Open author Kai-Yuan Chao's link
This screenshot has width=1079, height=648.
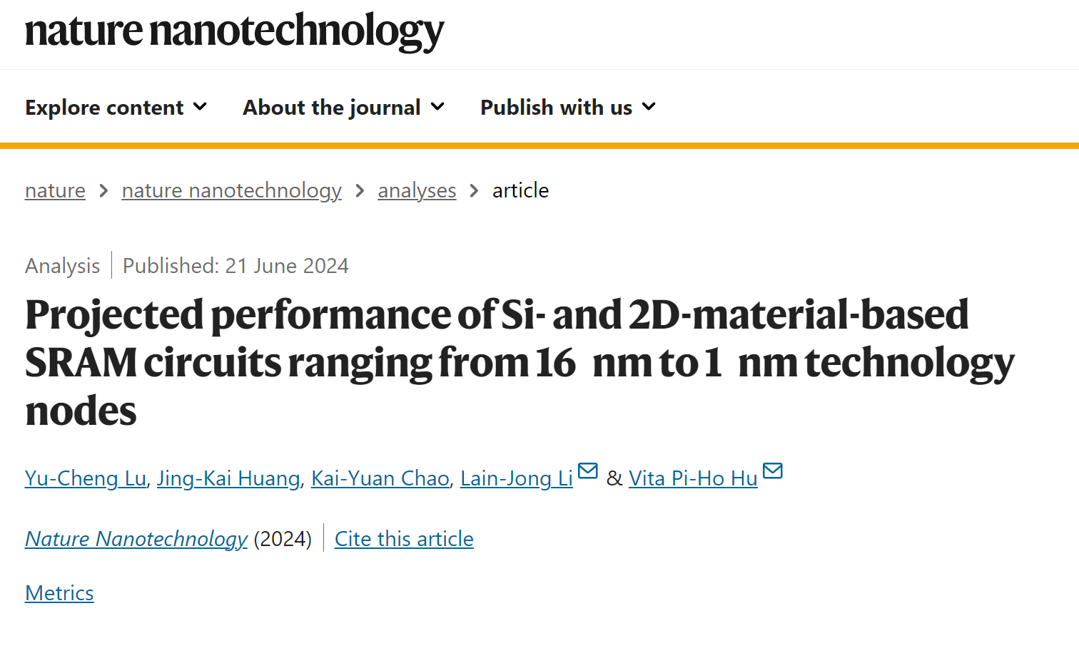coord(380,478)
